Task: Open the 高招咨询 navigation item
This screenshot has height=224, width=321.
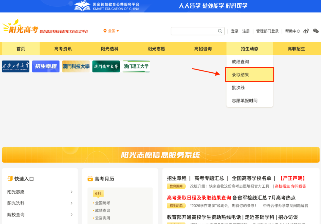Action: coord(203,49)
